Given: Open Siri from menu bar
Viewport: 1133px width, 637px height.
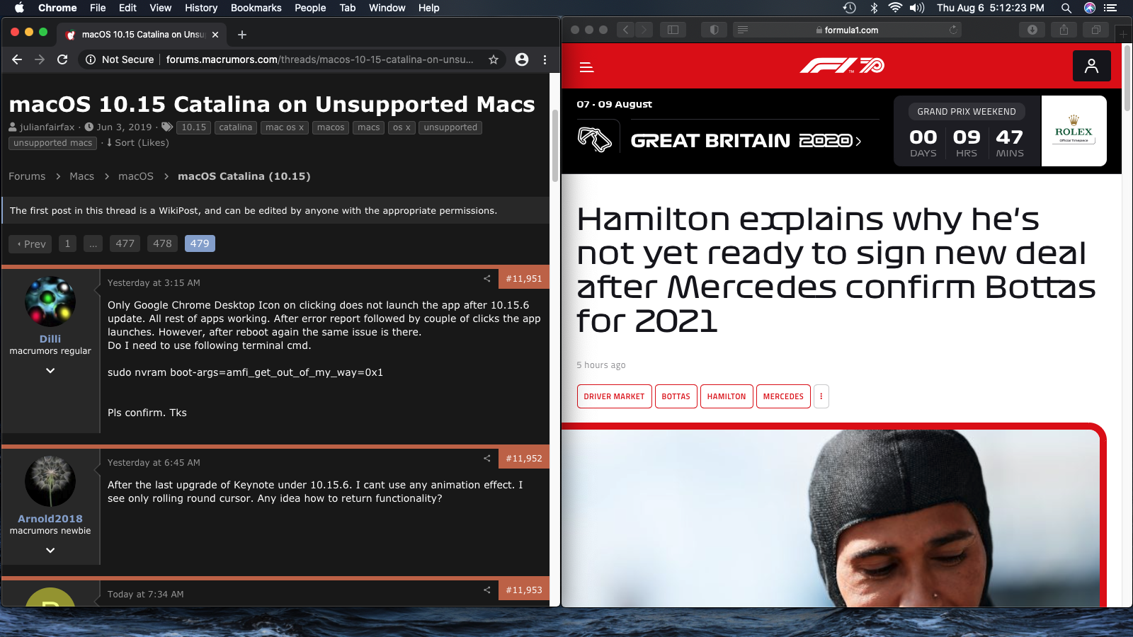Looking at the screenshot, I should (x=1090, y=8).
